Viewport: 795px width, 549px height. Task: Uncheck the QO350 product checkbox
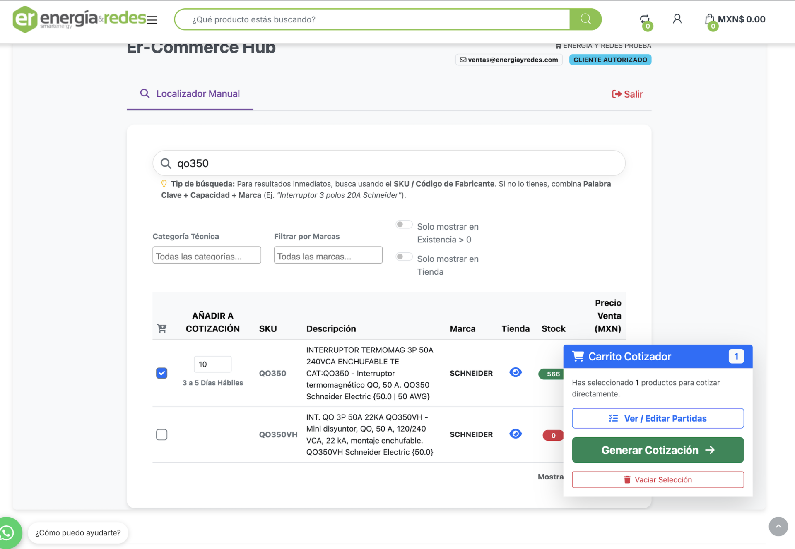(x=162, y=373)
